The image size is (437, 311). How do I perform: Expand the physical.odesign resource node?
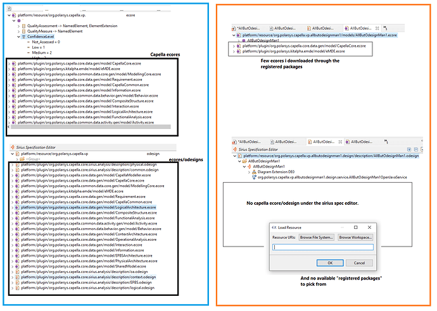[x=12, y=165]
